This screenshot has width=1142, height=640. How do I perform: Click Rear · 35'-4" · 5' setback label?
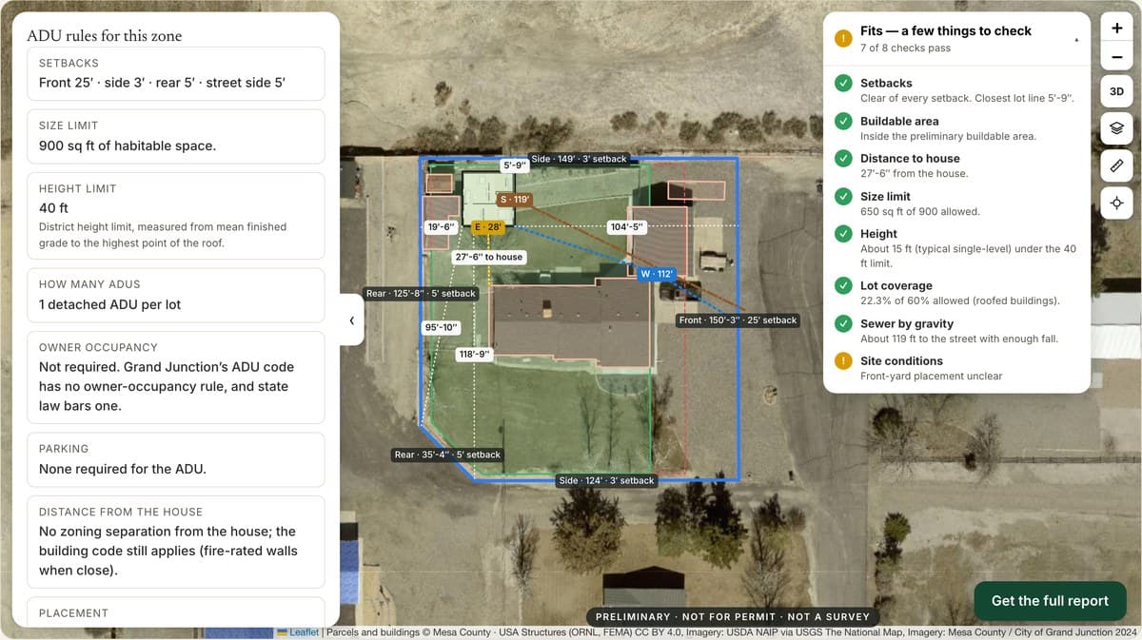pyautogui.click(x=447, y=455)
